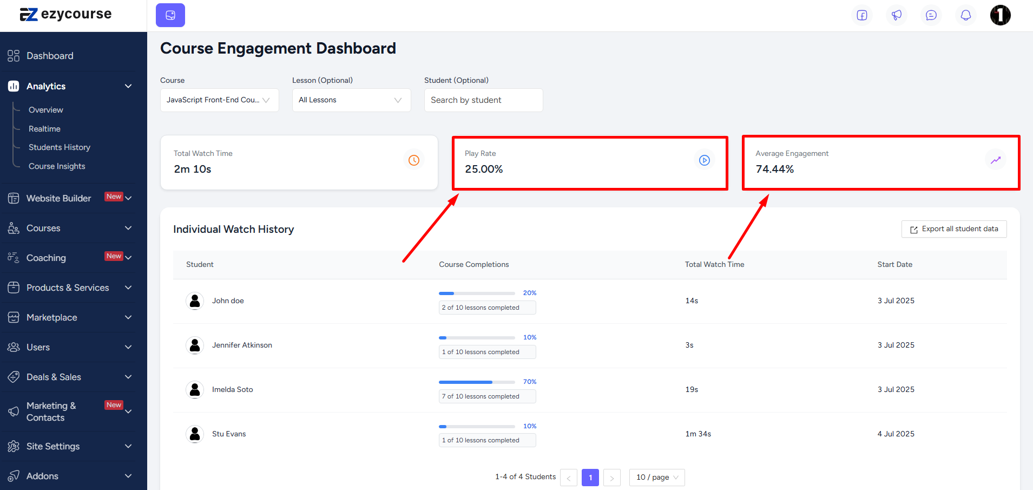Open the All Lessons dropdown
1033x490 pixels.
352,100
